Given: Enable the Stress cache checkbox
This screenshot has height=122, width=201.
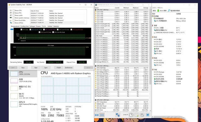Looking at the screenshot, I should point(14,15).
